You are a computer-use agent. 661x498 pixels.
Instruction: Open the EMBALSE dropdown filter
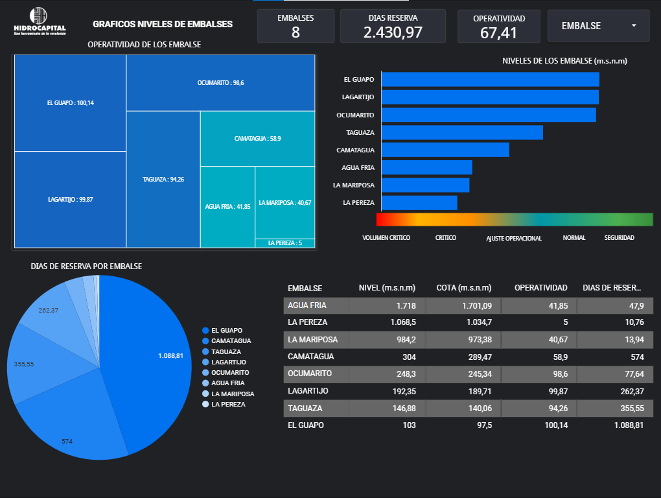(x=598, y=26)
